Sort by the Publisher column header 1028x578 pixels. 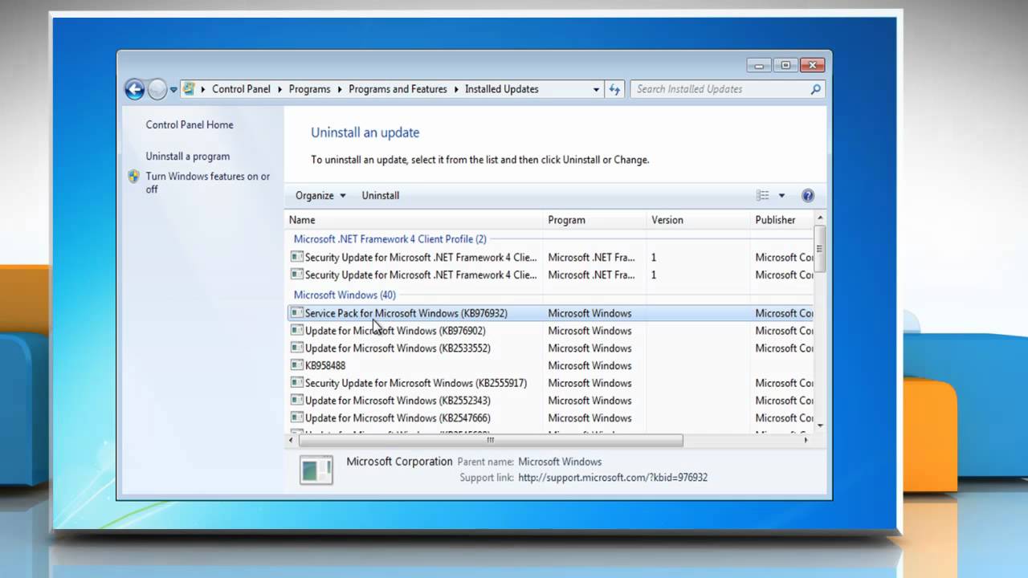click(781, 220)
